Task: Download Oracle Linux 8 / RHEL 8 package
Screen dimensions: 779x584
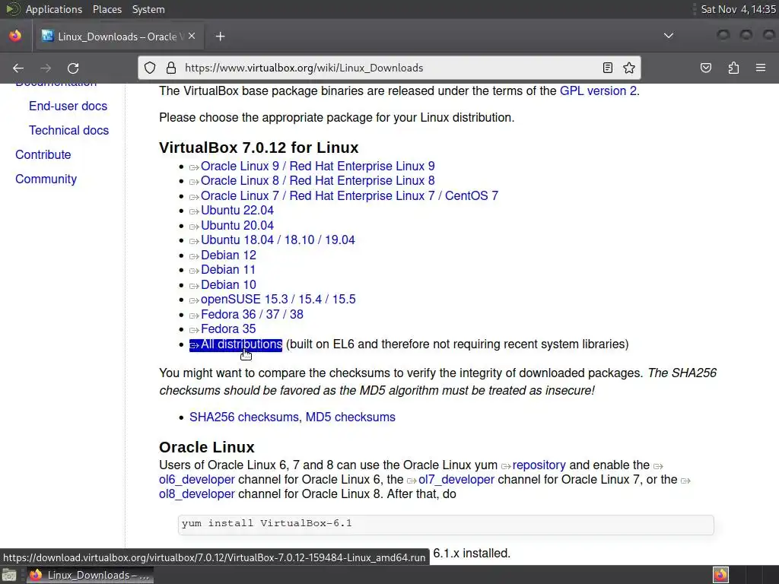Action: 317,181
